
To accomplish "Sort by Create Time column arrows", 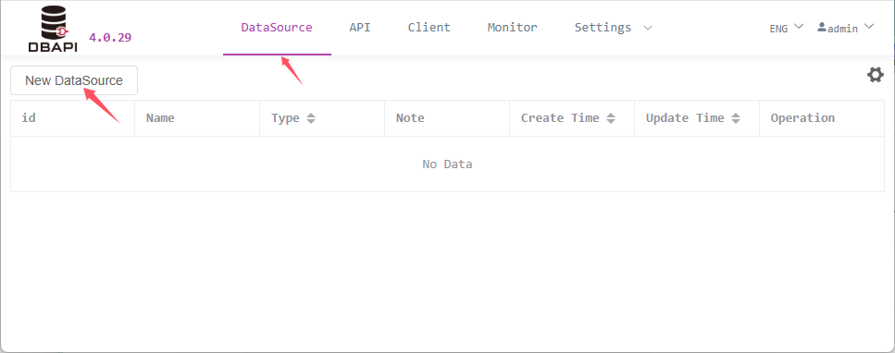I will point(611,118).
